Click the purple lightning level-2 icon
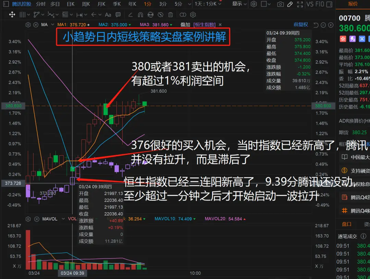Screen dimensions: 370x279 pos(353,39)
